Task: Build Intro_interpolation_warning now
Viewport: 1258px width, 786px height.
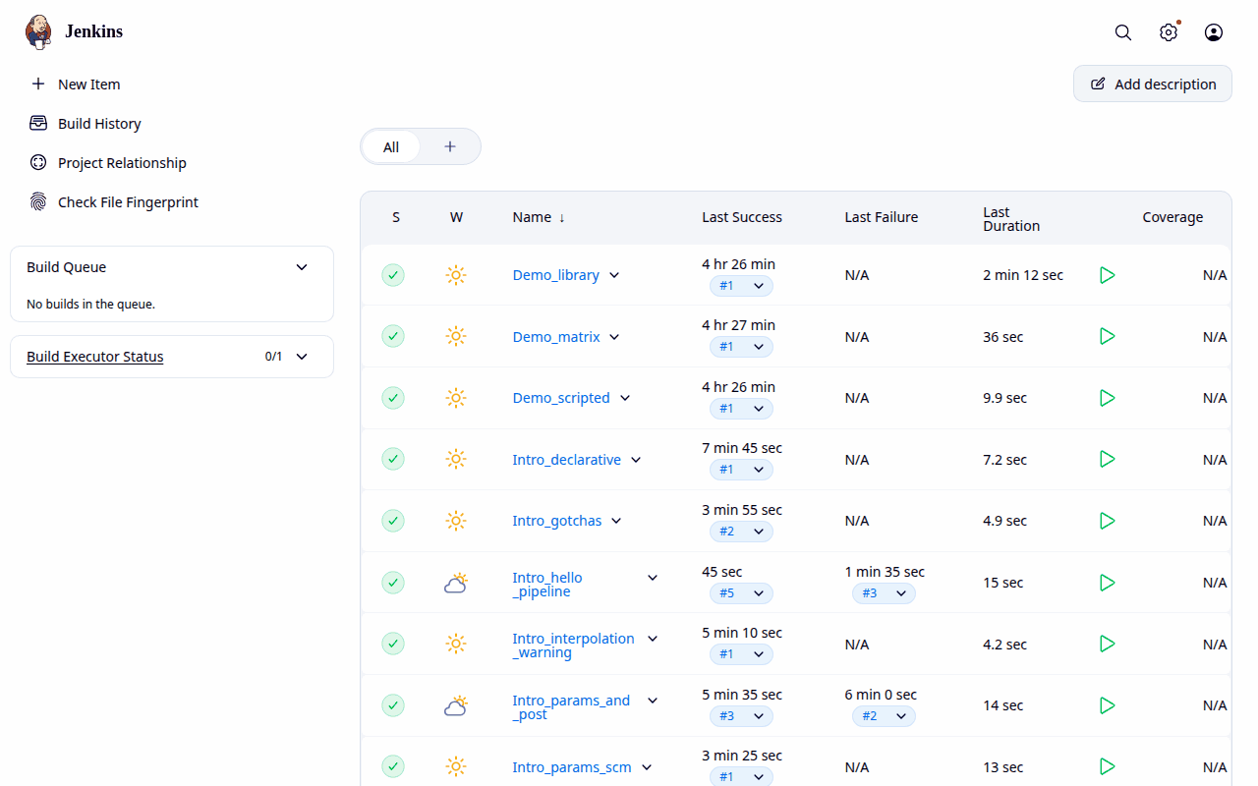Action: click(x=1108, y=644)
